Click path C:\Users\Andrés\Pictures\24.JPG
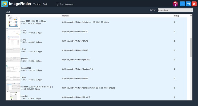 tap(75, 41)
